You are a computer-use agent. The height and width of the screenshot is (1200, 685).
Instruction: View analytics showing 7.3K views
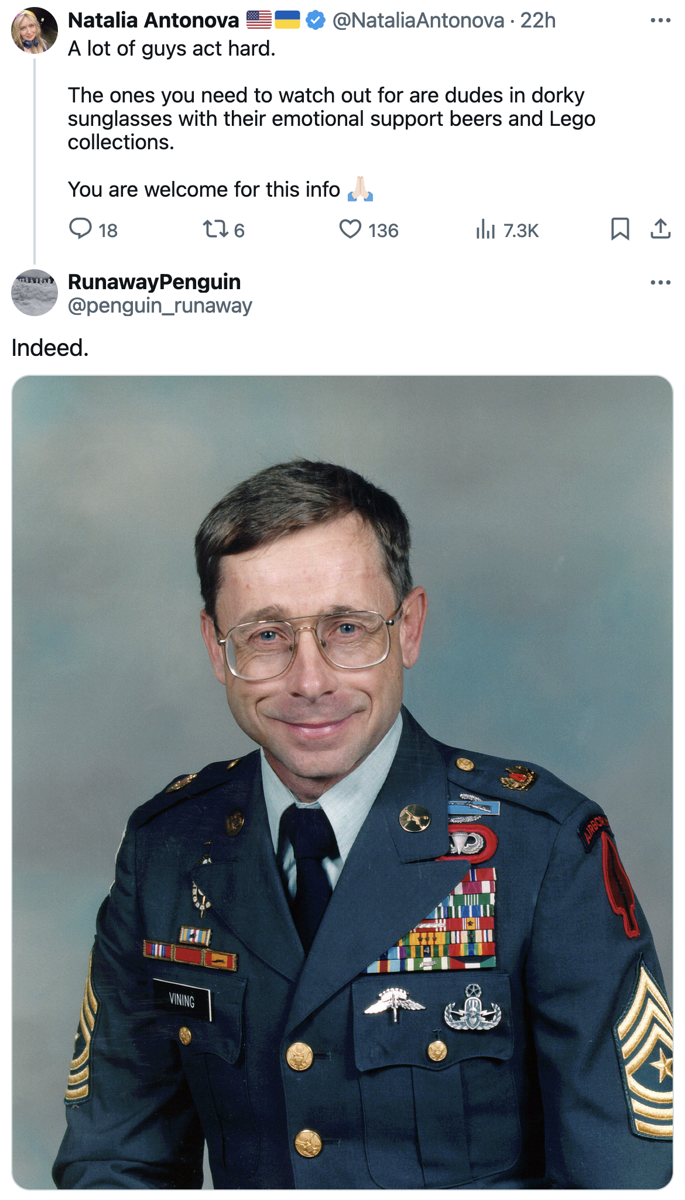(485, 229)
